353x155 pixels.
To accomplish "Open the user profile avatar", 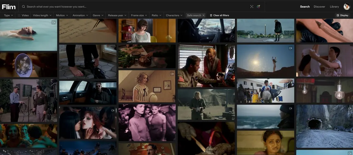I will click(x=347, y=6).
